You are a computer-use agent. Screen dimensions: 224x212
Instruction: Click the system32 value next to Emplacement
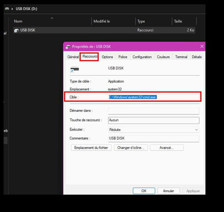point(115,89)
